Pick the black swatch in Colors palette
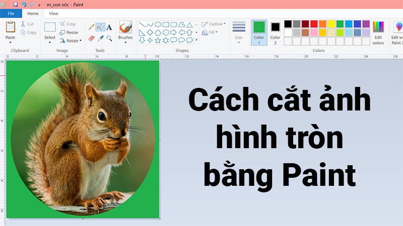The height and width of the screenshot is (226, 403). coord(288,24)
